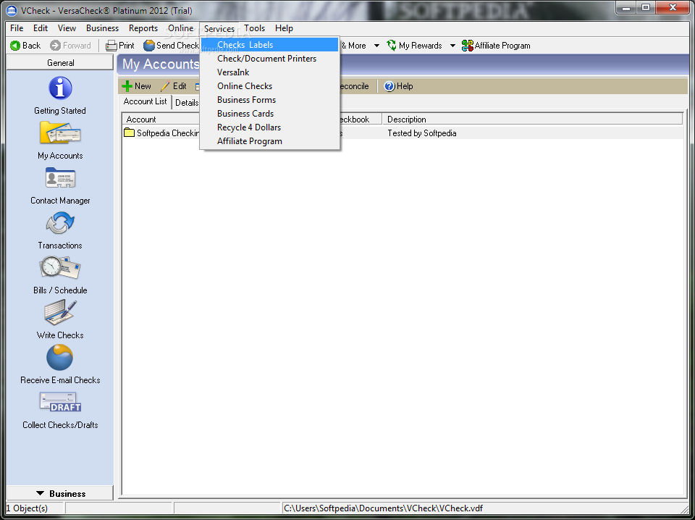Choose VersaInk from the Services menu
Viewport: 695px width, 520px height.
pos(270,72)
